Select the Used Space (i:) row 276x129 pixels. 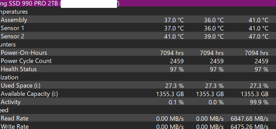pyautogui.click(x=138, y=86)
